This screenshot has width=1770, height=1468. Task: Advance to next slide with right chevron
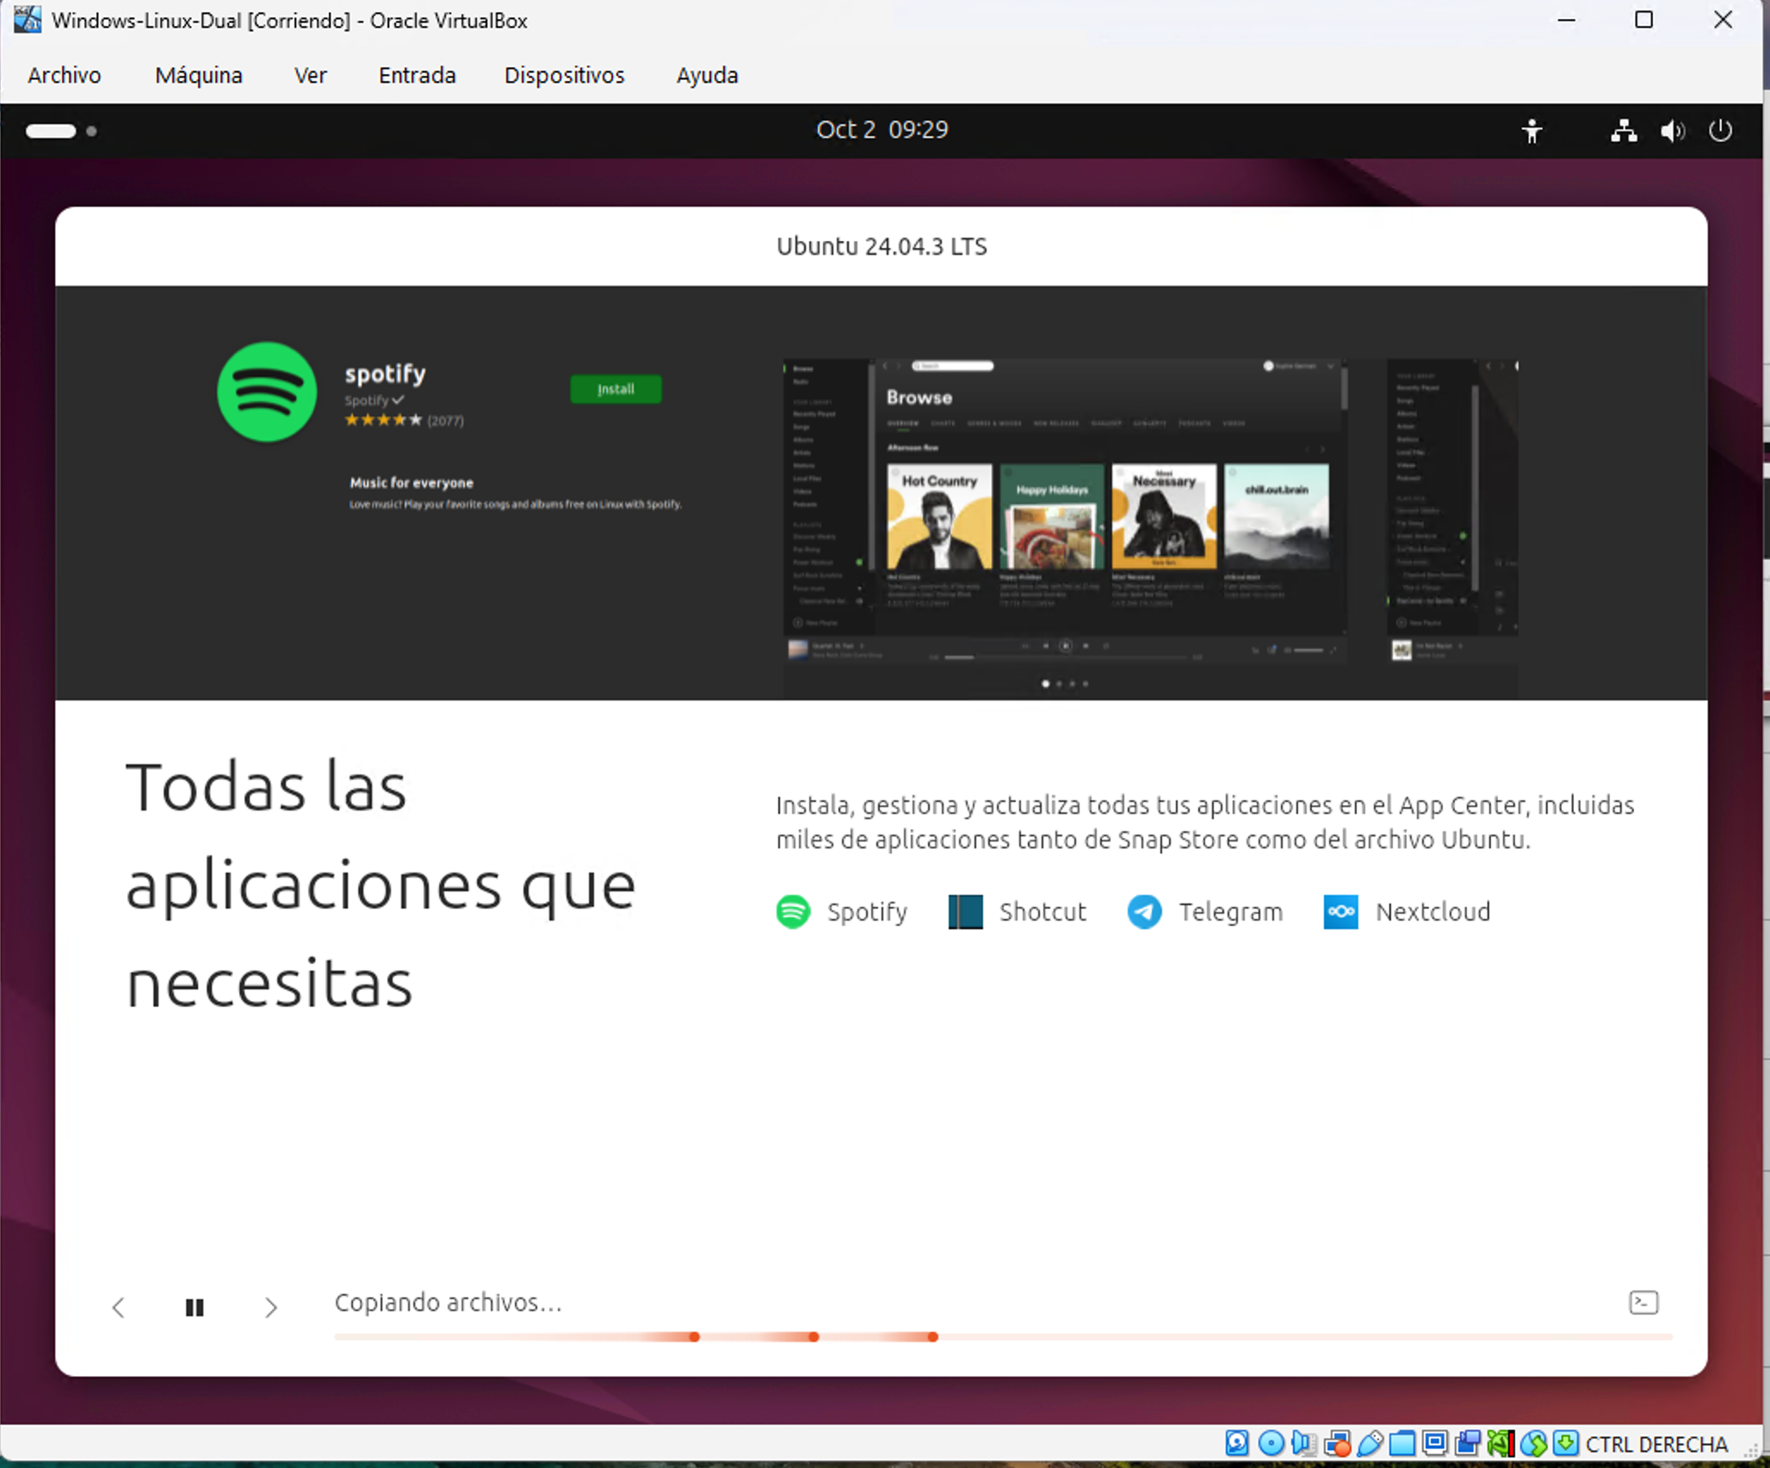click(270, 1308)
